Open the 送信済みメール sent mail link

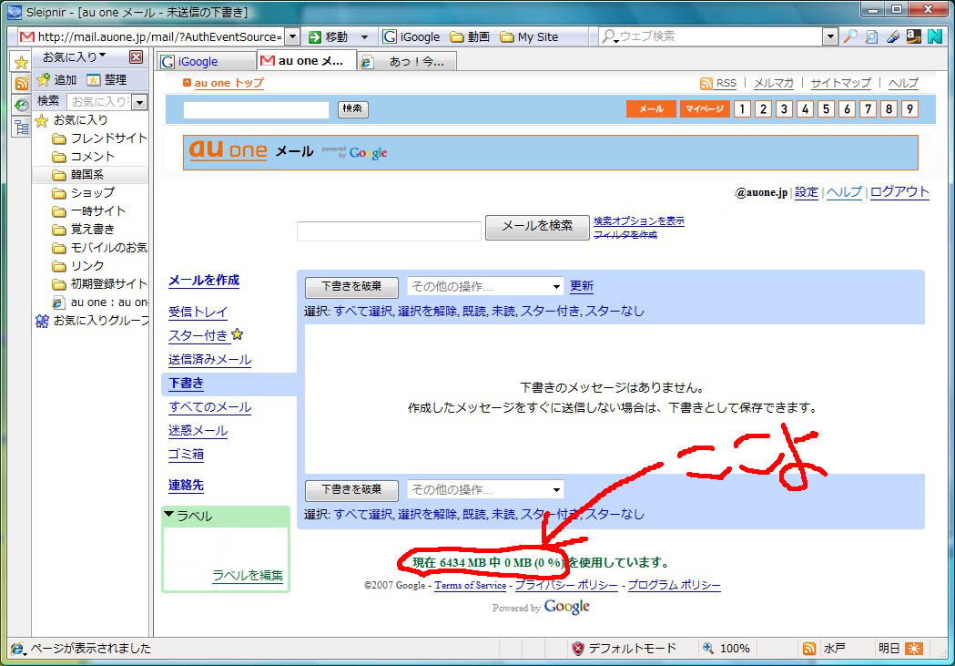pyautogui.click(x=210, y=360)
